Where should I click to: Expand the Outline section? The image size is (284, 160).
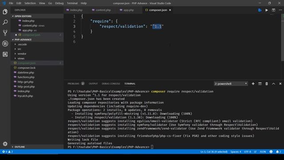(37, 147)
